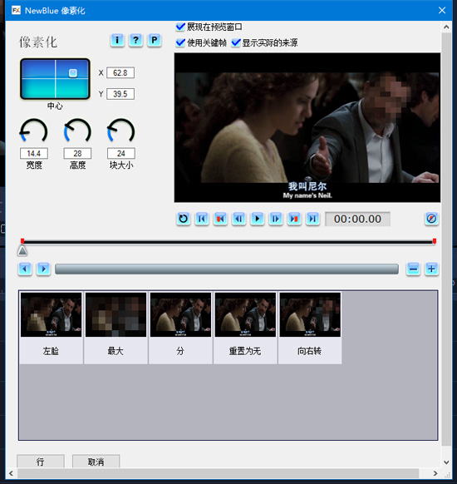
Task: Step back one frame
Action: coord(238,219)
